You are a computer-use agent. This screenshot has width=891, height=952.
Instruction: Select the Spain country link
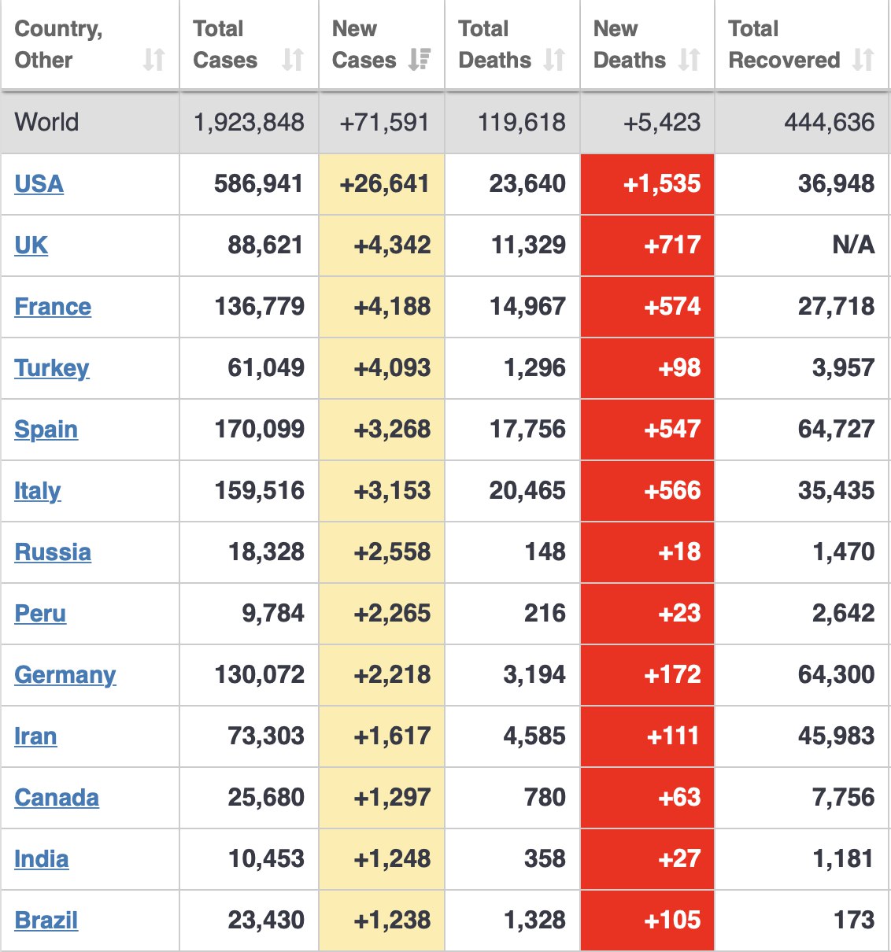click(x=46, y=430)
